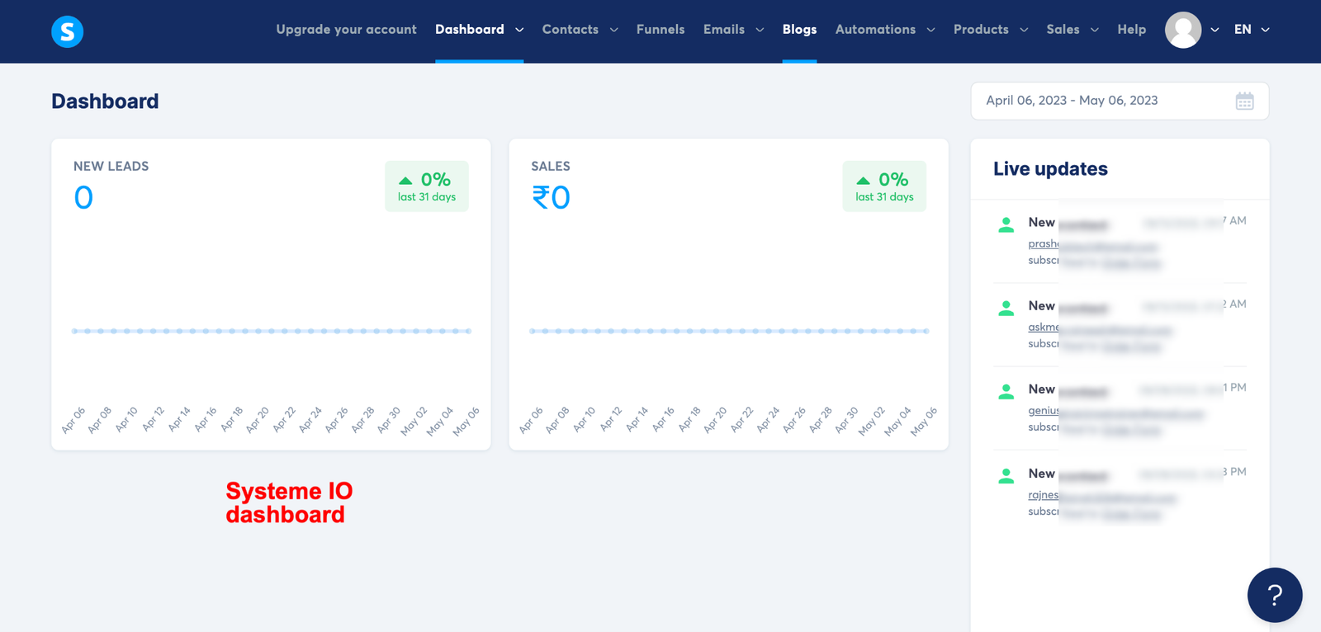Click Upgrade your account
This screenshot has height=632, width=1321.
pos(346,30)
